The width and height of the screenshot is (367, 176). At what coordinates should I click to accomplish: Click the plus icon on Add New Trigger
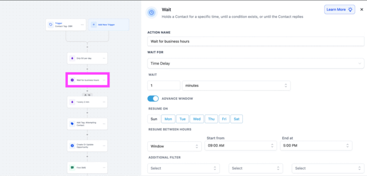point(94,25)
